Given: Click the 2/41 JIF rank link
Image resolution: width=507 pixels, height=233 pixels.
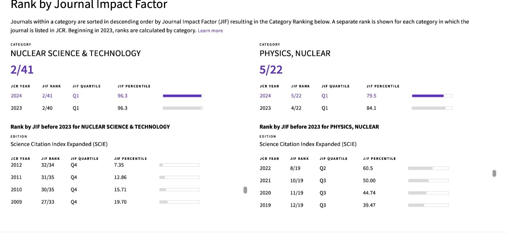Looking at the screenshot, I should (47, 96).
